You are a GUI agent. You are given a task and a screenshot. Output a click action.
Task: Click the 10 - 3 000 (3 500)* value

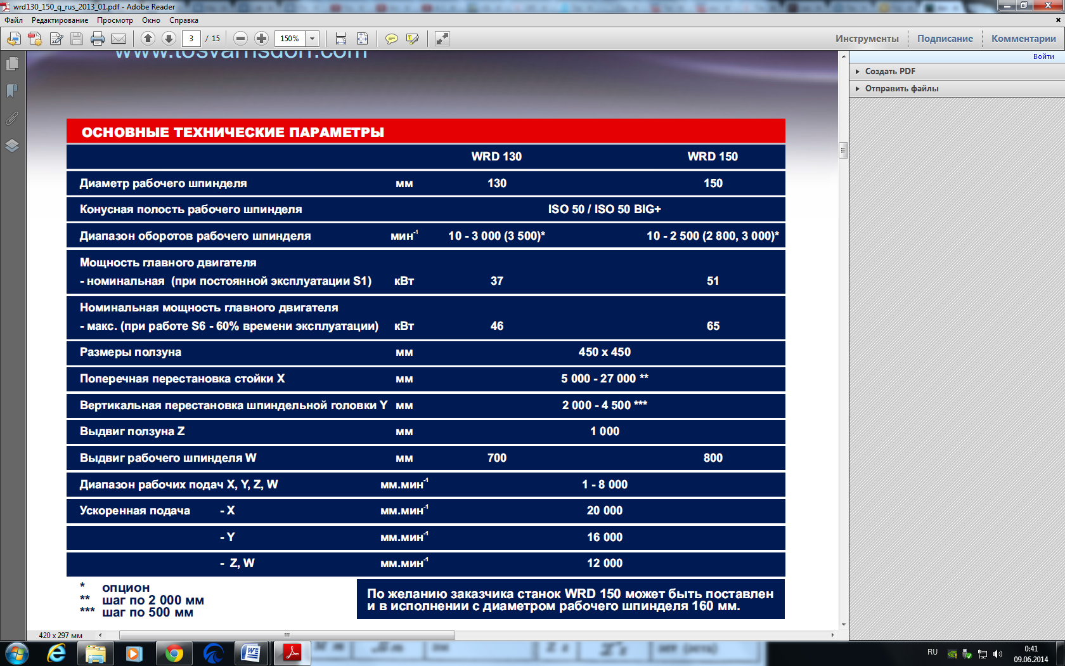point(496,236)
